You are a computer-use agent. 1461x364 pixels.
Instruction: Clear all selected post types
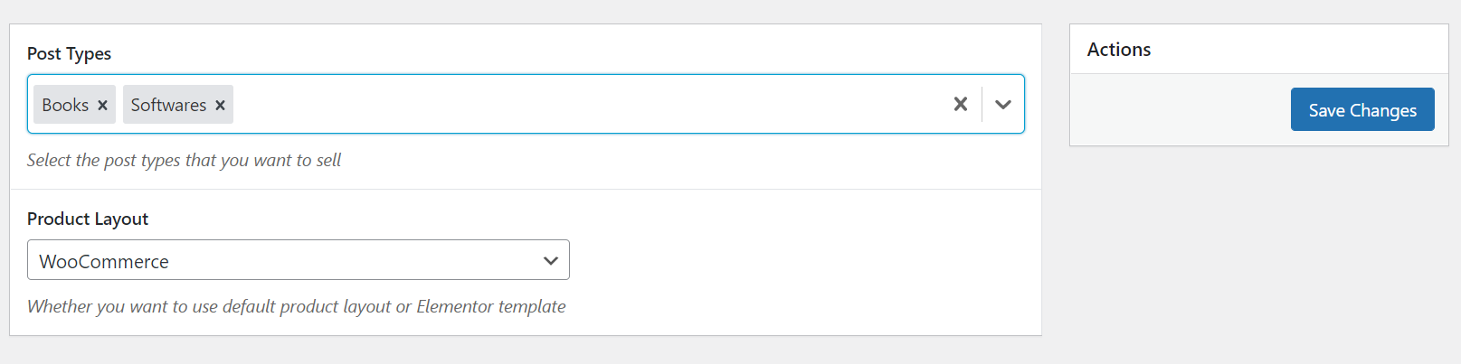961,104
